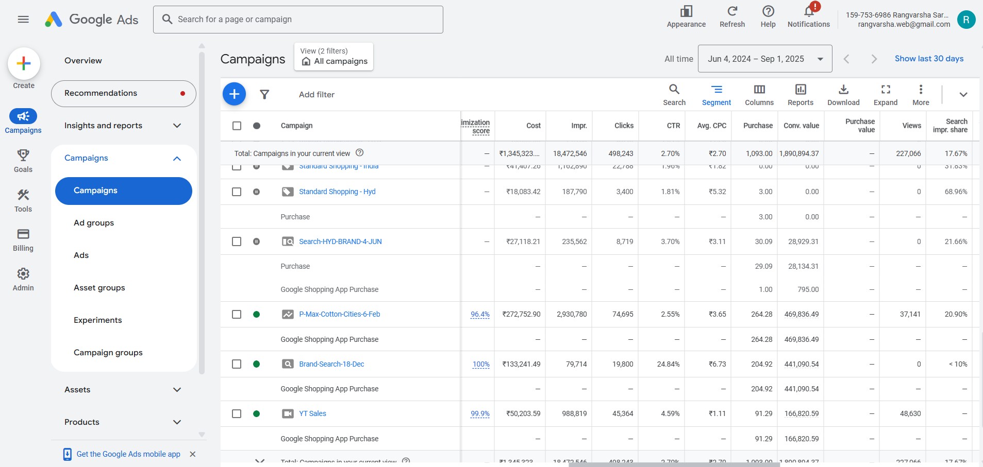983x467 pixels.
Task: Open the Columns settings icon
Action: click(759, 90)
